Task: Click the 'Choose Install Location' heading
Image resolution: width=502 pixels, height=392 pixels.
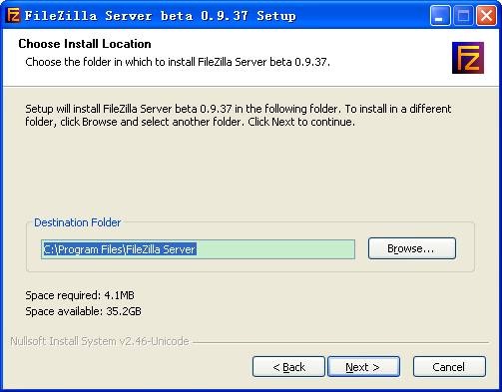Action: click(85, 44)
